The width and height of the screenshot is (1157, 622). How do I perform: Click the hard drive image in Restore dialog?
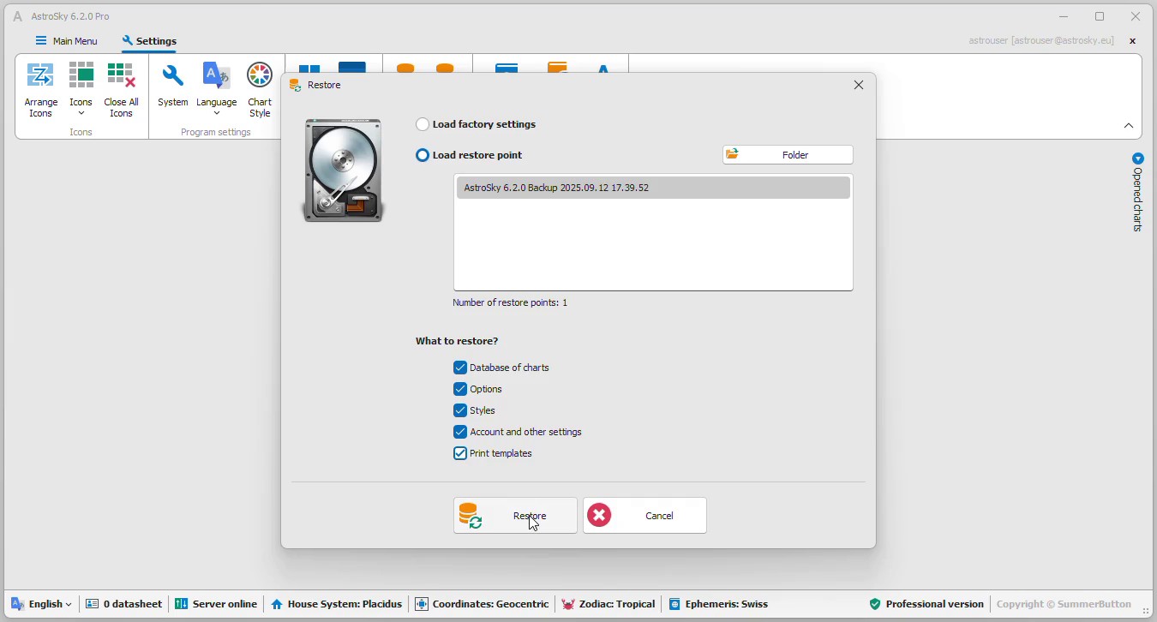(x=343, y=170)
